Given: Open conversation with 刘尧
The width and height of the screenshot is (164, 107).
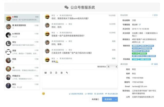Looking at the screenshot, I should [22, 60].
